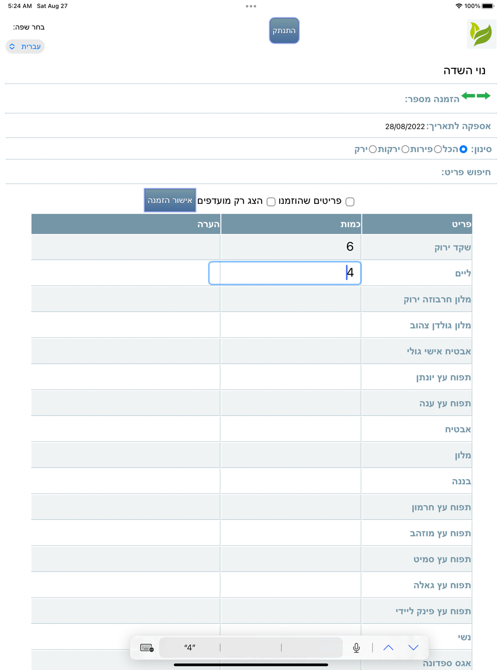Viewport: 502px width, 670px height.
Task: Click the quantity cell for תפוח עץ ענה
Action: [291, 403]
